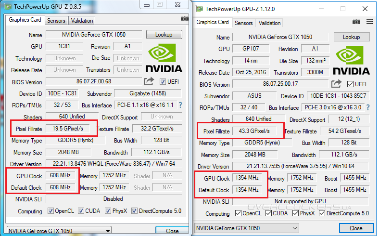This screenshot has width=379, height=236.
Task: Click Pixel Fillrate value 43.3 GPixel/s
Action: point(254,131)
